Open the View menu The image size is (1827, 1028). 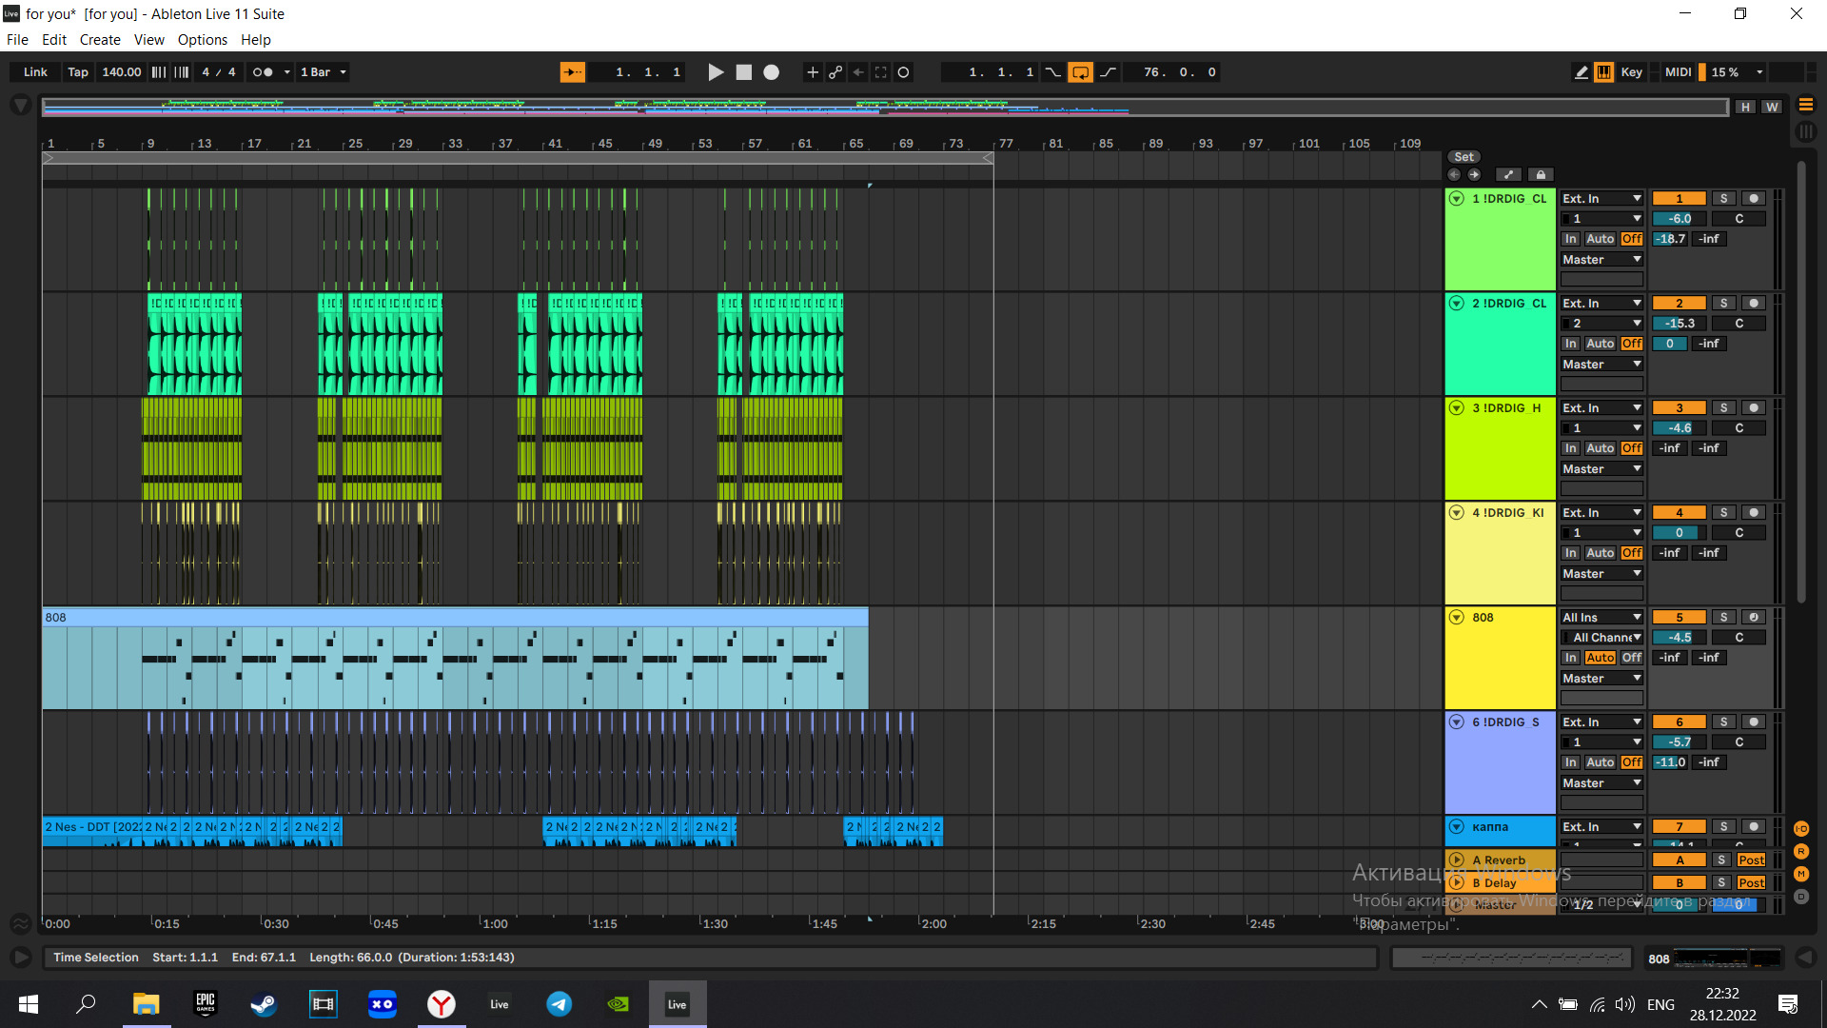[x=149, y=40]
